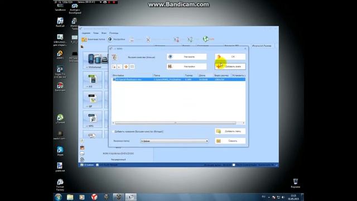Open Настройки from the main toolbar

(x=117, y=40)
